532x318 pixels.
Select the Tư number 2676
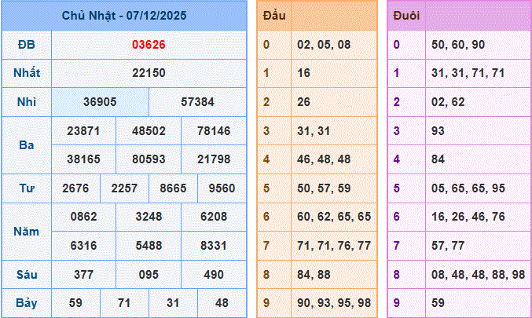(75, 188)
